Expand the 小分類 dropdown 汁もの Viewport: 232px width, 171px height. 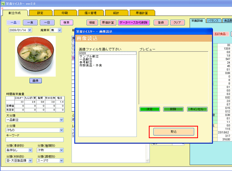tap(62, 130)
